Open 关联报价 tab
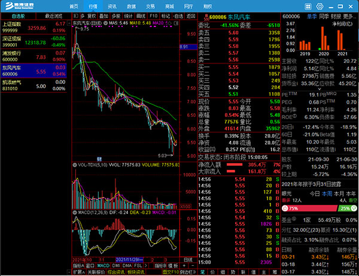 (x=96, y=272)
